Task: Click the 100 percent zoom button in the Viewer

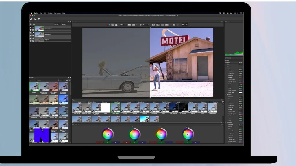Action: click(x=129, y=25)
